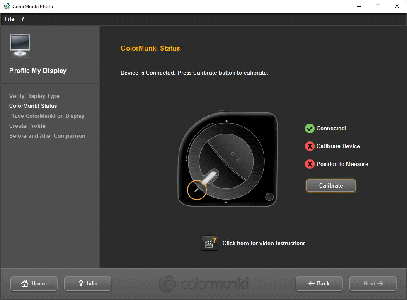This screenshot has width=407, height=300.
Task: Click the red X beside Calibrate Device
Action: click(310, 146)
